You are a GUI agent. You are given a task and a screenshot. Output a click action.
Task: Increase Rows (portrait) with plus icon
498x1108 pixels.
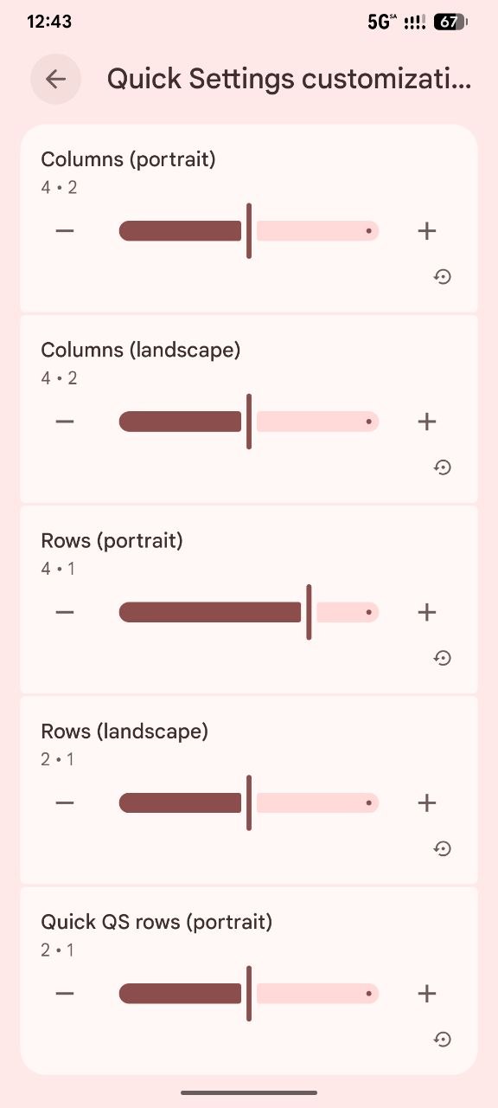[x=426, y=612]
